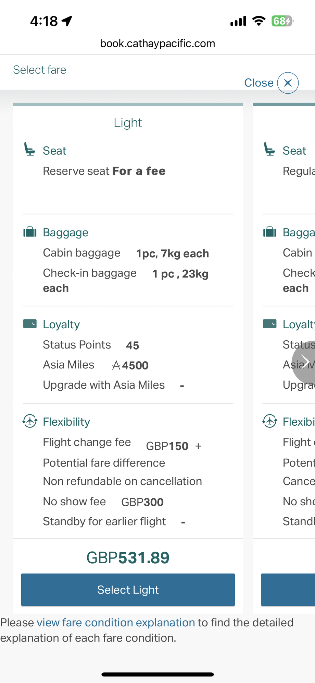The height and width of the screenshot is (683, 315).
Task: Click the Flexibility icon in the second fare card
Action: (x=270, y=421)
